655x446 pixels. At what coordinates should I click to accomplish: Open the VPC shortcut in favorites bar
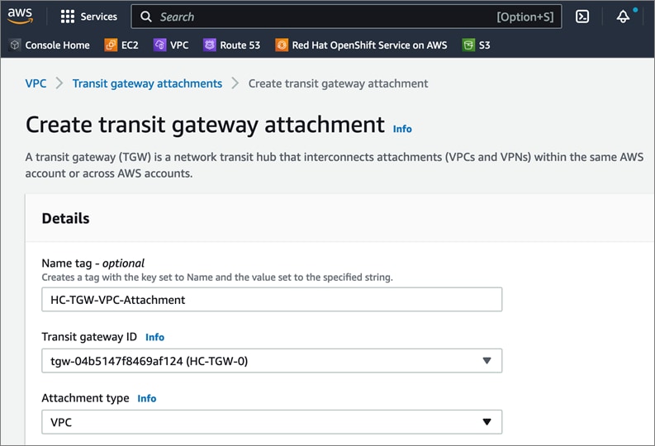[171, 45]
